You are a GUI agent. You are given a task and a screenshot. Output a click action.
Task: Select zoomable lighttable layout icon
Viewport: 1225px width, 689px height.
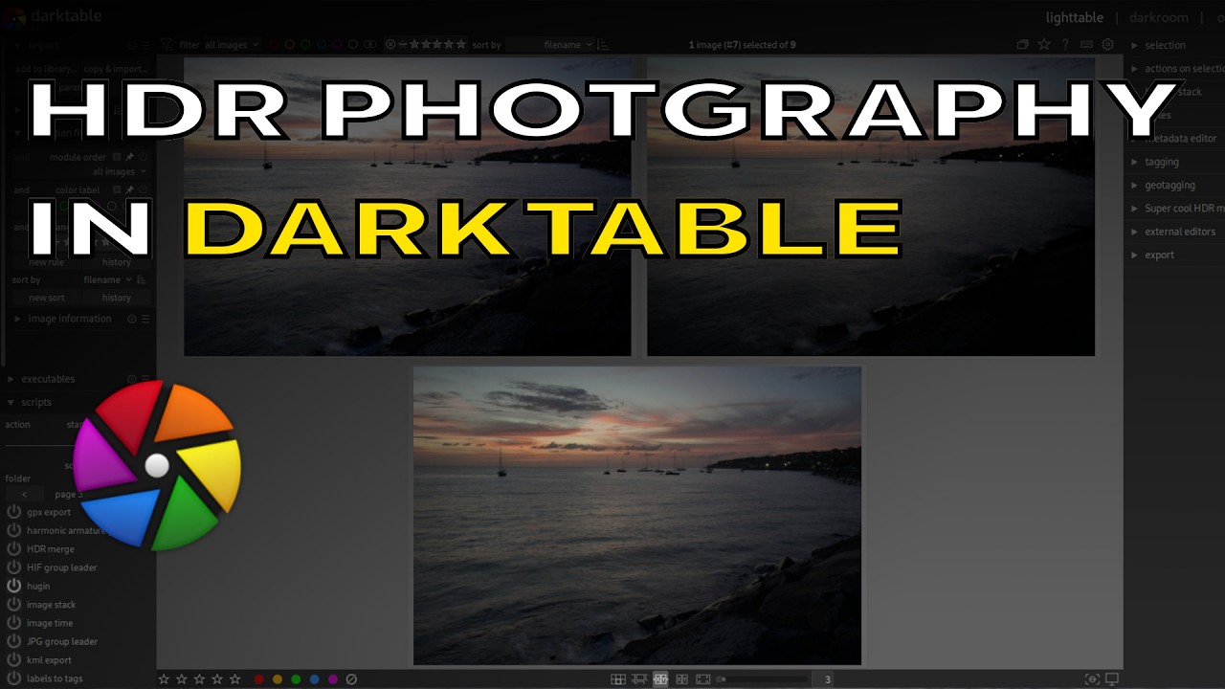[x=639, y=679]
